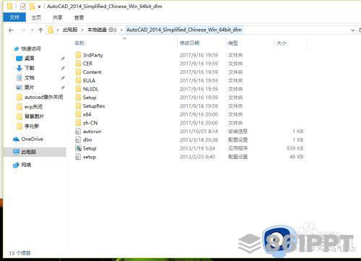Click 本地磁盘 (D:) breadcrumb in address bar

click(x=102, y=30)
